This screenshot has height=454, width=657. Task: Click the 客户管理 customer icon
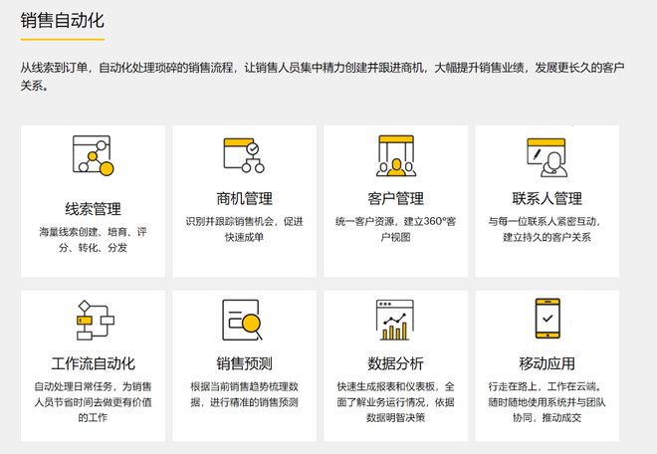(x=395, y=154)
